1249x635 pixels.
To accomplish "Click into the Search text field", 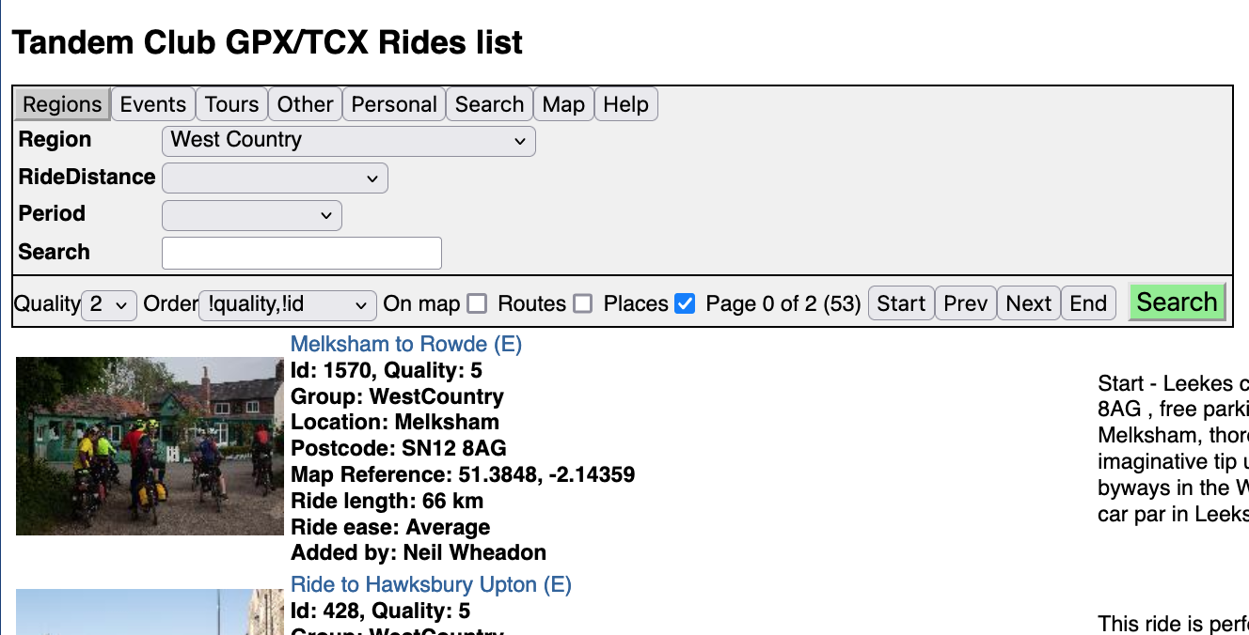I will [301, 253].
